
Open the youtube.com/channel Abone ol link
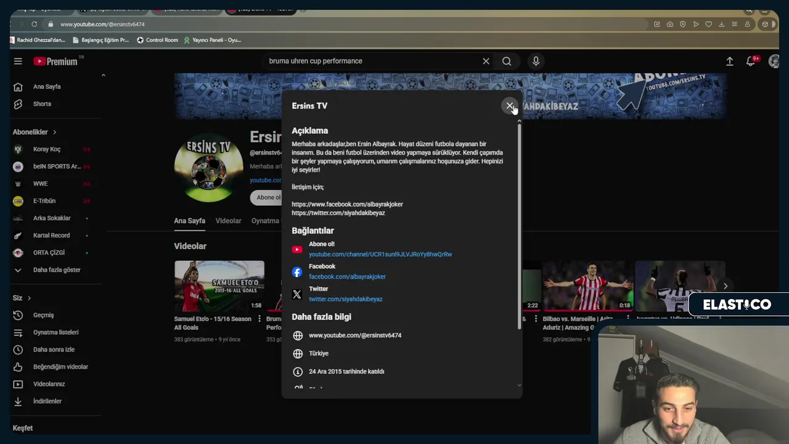click(380, 254)
